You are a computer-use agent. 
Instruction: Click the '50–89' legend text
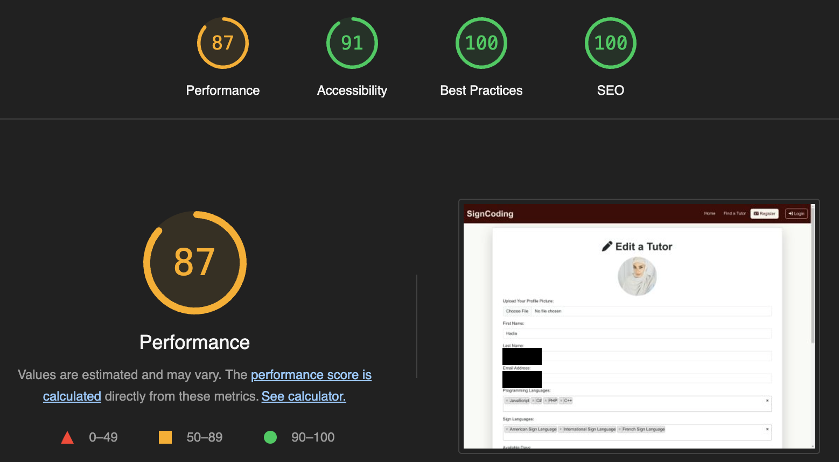click(x=205, y=437)
